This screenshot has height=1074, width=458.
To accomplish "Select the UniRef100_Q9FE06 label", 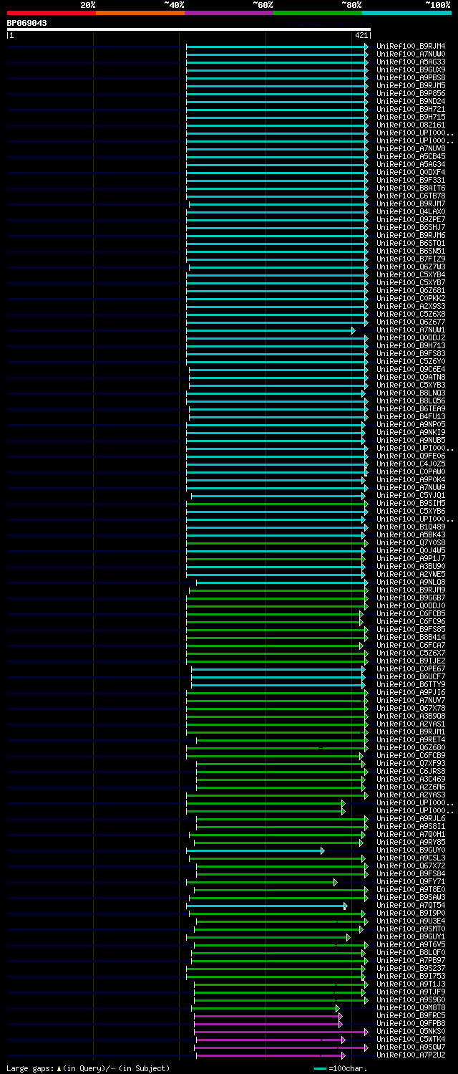I will (x=411, y=456).
